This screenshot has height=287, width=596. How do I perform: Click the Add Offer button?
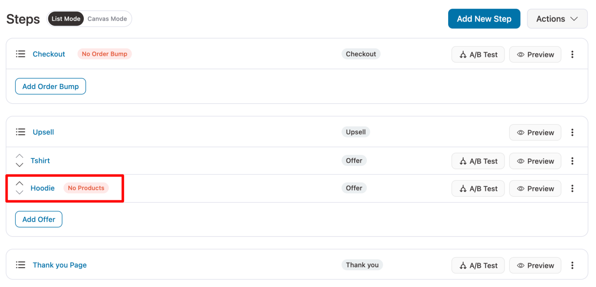point(39,219)
